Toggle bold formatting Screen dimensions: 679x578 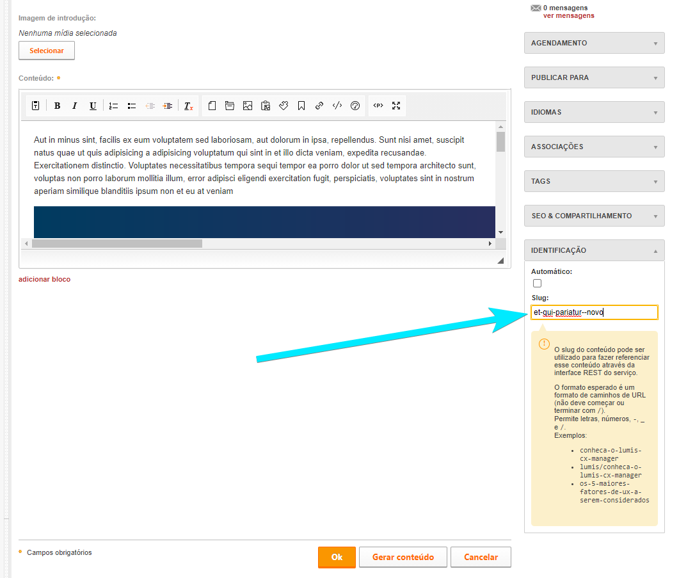point(57,106)
